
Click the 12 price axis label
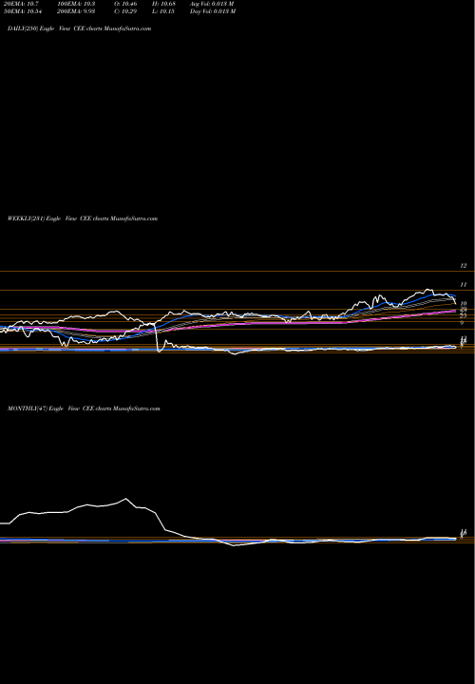(x=465, y=266)
